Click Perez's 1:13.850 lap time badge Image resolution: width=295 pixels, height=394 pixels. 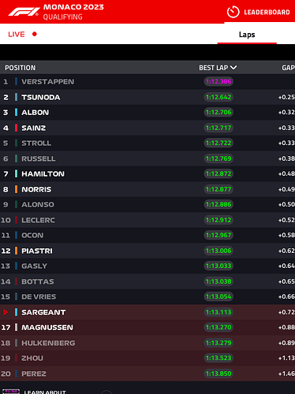[218, 374]
